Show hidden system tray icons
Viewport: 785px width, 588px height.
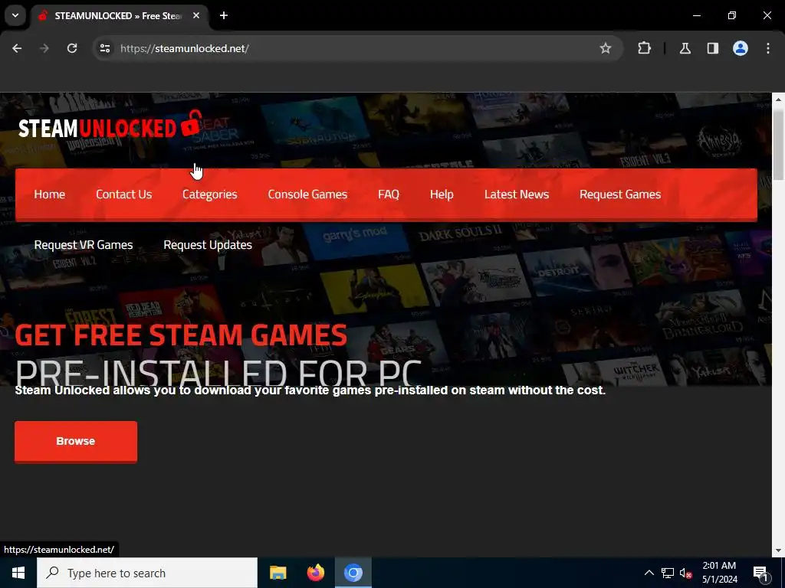(649, 573)
